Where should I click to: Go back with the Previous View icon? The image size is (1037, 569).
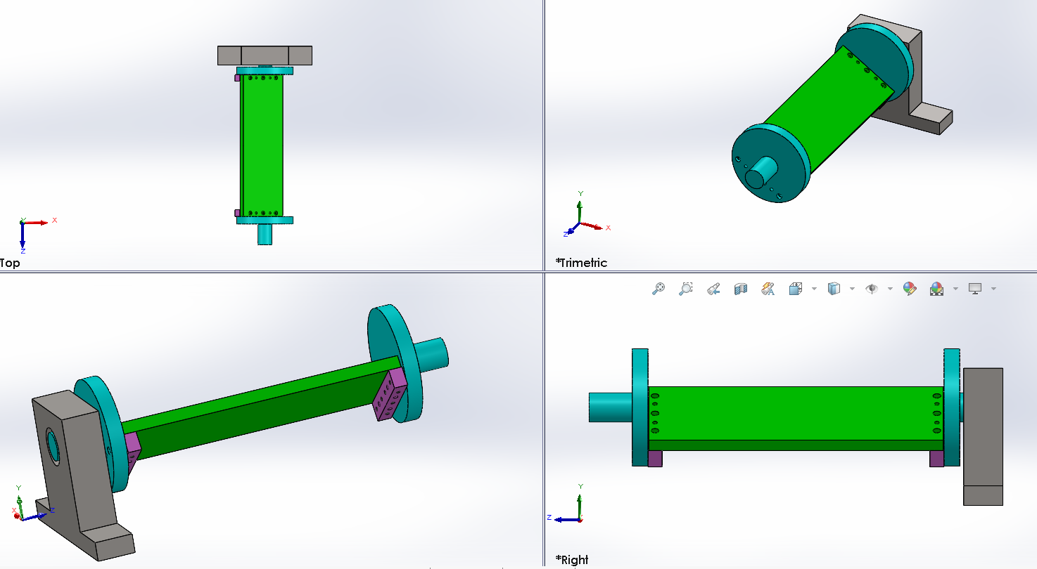[x=713, y=289]
